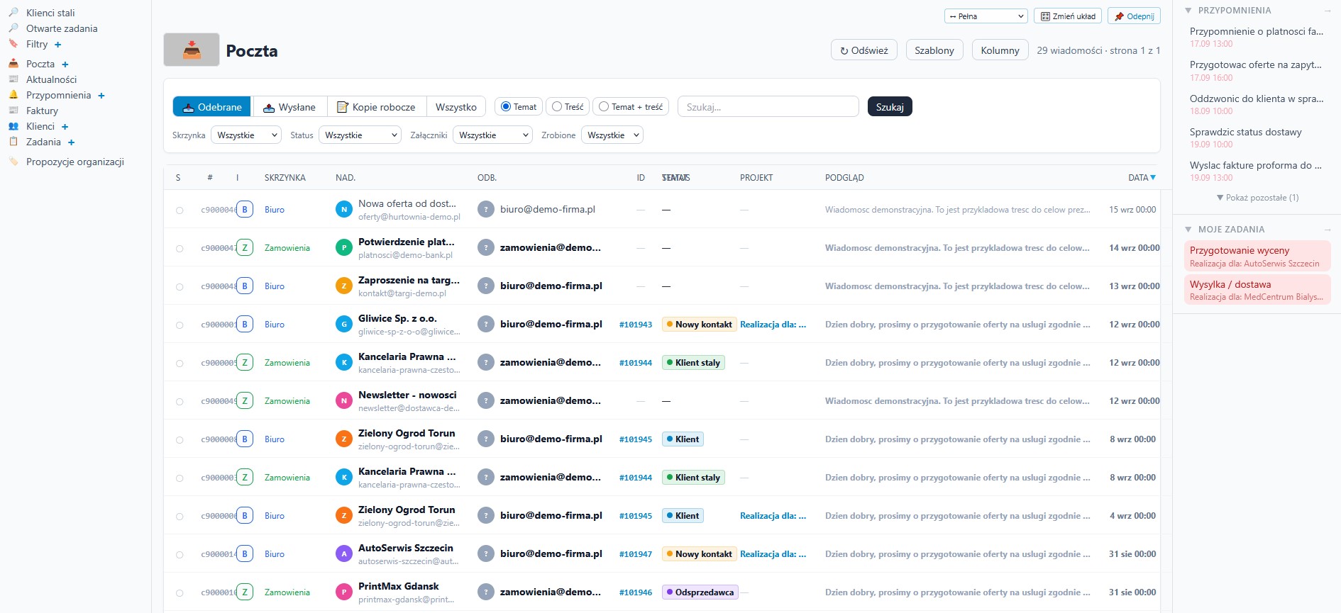This screenshot has width=1341, height=613.
Task: Open the Status filter dropdown
Action: [x=360, y=135]
